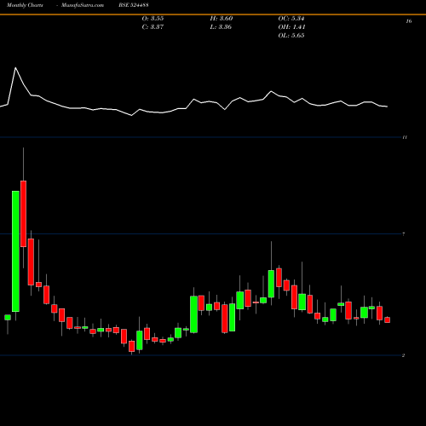This screenshot has height=426, width=426.
Task: Click the low value 'L: 3.36'
Action: [221, 27]
